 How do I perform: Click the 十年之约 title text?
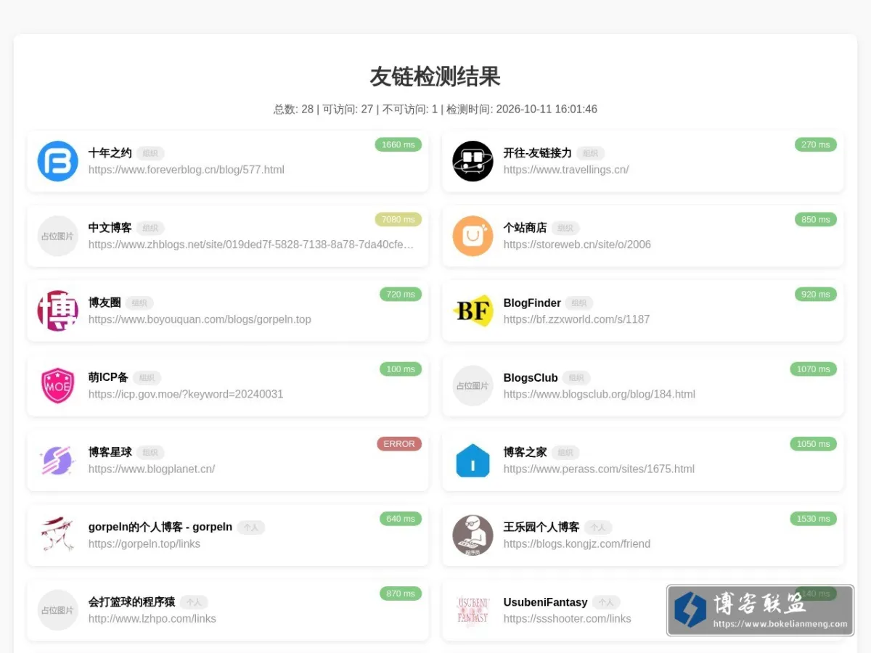(x=110, y=153)
